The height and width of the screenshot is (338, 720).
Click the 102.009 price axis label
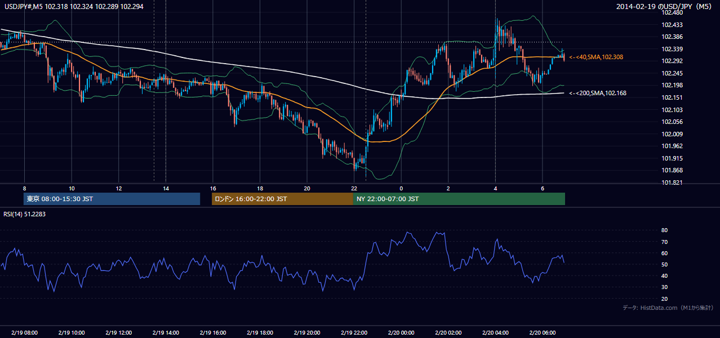tap(672, 134)
